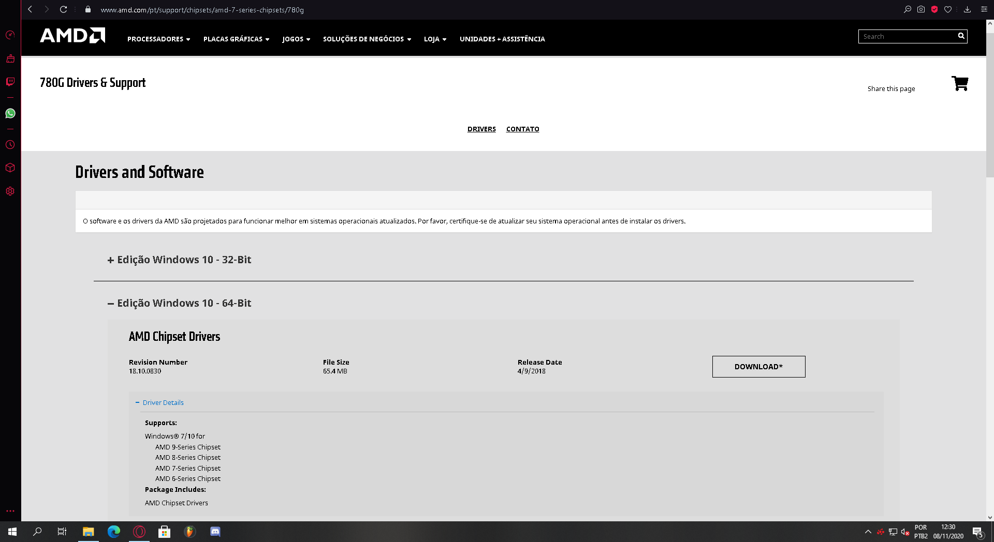Select the revision number 18.10.0830

pos(145,371)
